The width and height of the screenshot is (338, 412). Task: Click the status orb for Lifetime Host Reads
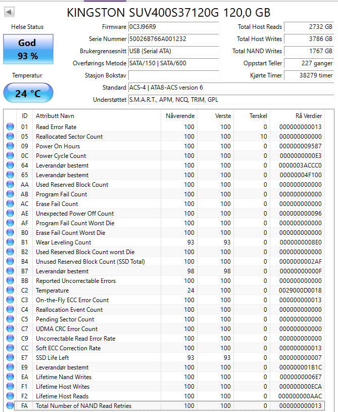click(10, 396)
